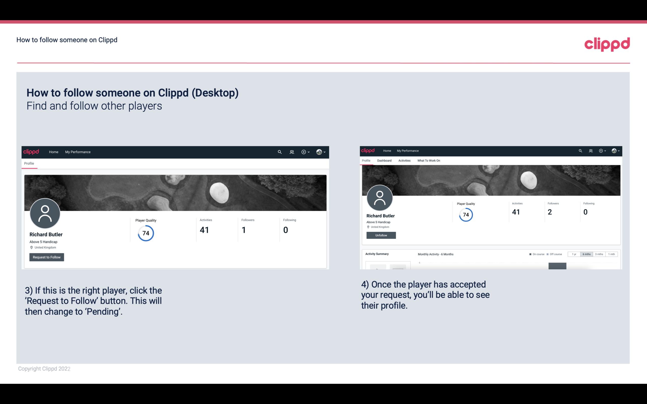Click the search icon in the top navbar
647x404 pixels.
(x=279, y=152)
